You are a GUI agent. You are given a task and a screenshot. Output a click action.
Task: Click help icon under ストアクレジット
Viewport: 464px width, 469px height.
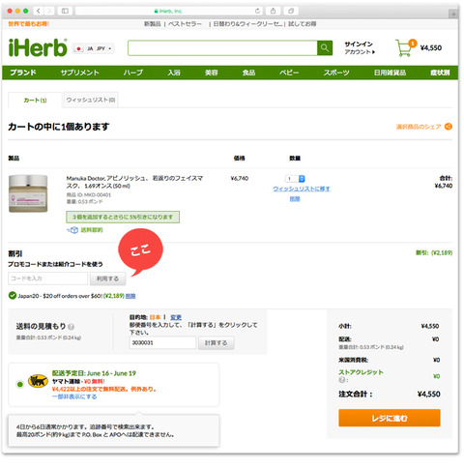point(342,380)
